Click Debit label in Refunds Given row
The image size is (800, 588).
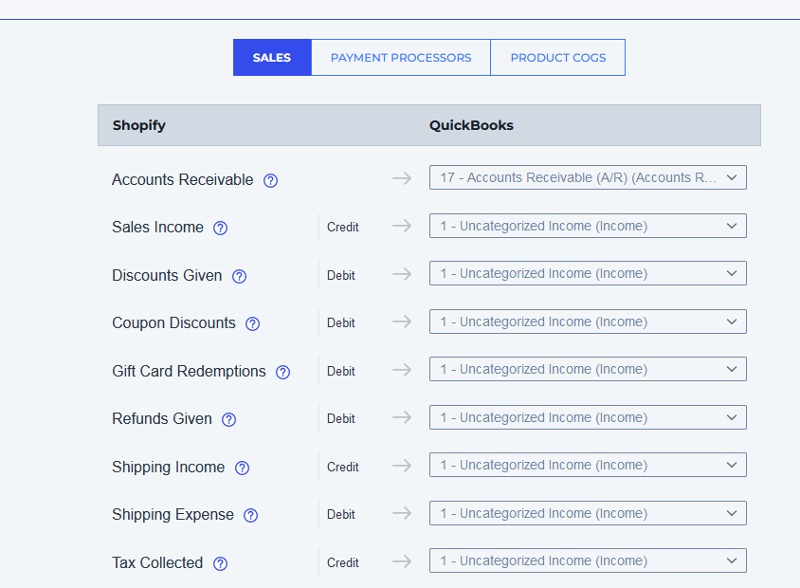click(341, 419)
